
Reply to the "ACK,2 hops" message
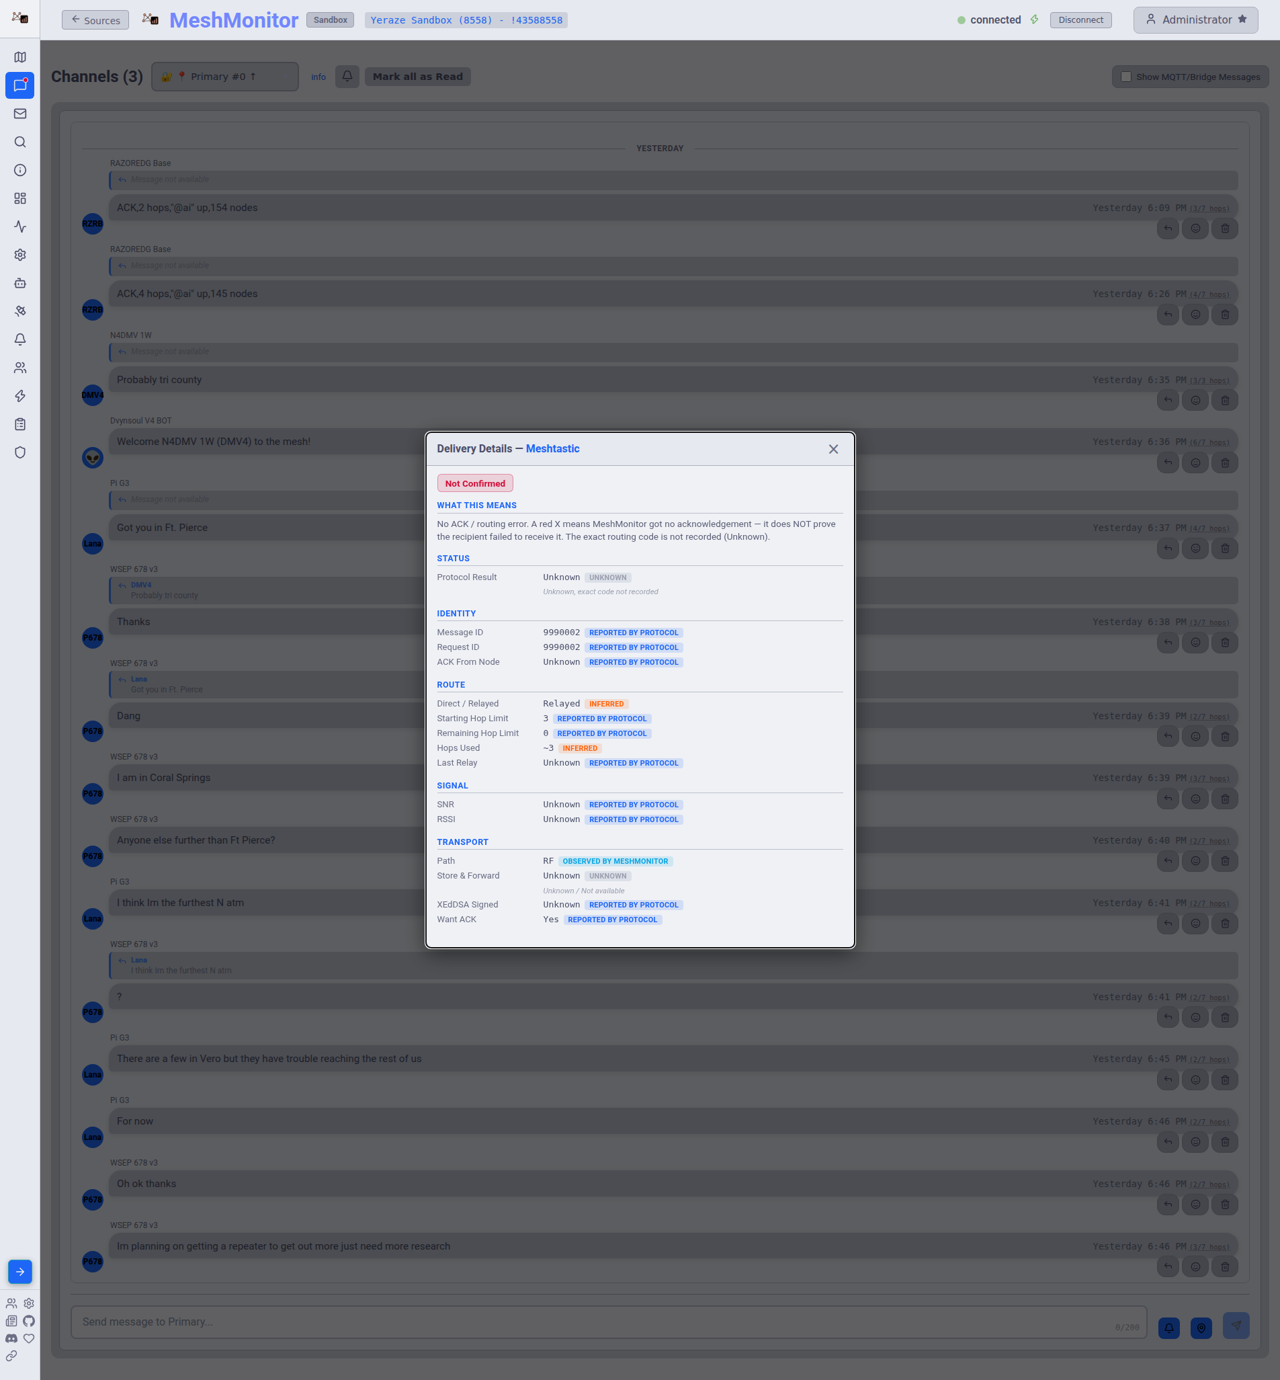(x=1168, y=229)
